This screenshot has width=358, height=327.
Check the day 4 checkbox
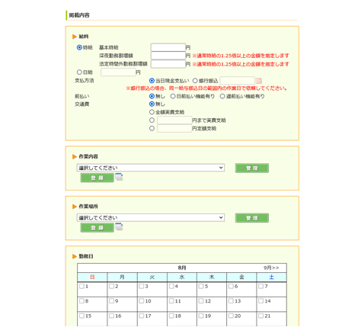click(x=171, y=287)
